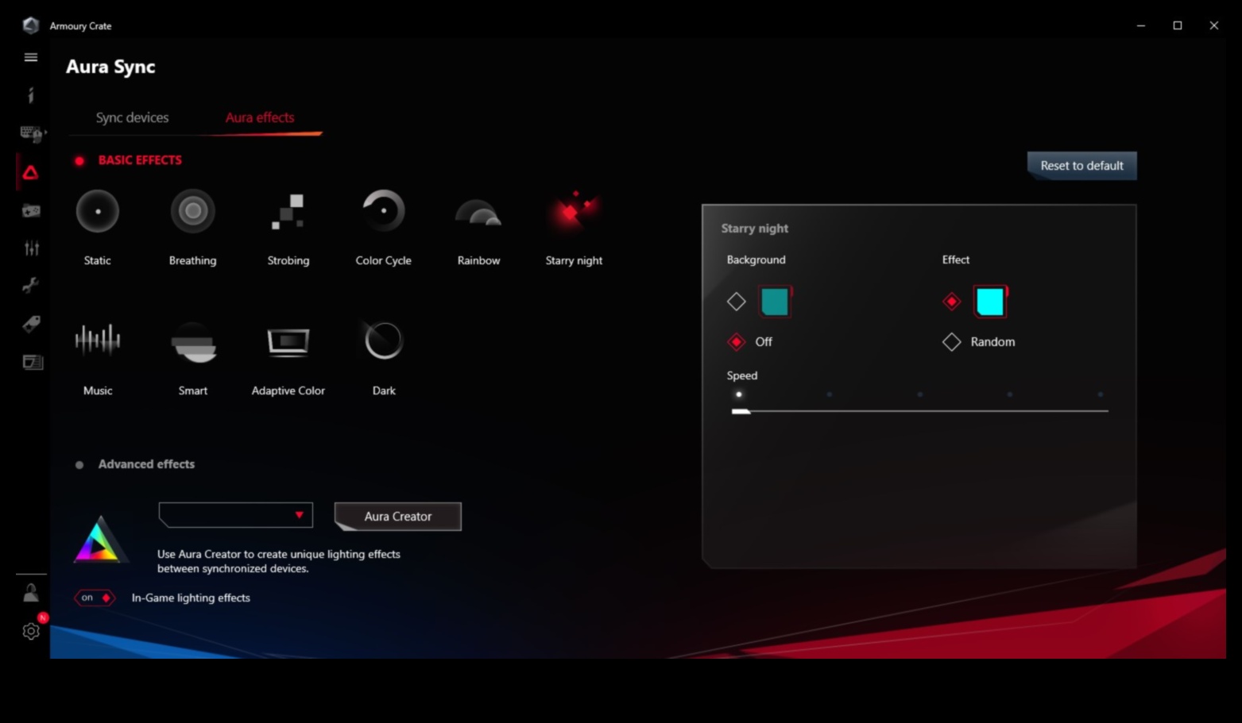Switch to the Sync devices tab
This screenshot has width=1242, height=723.
132,117
